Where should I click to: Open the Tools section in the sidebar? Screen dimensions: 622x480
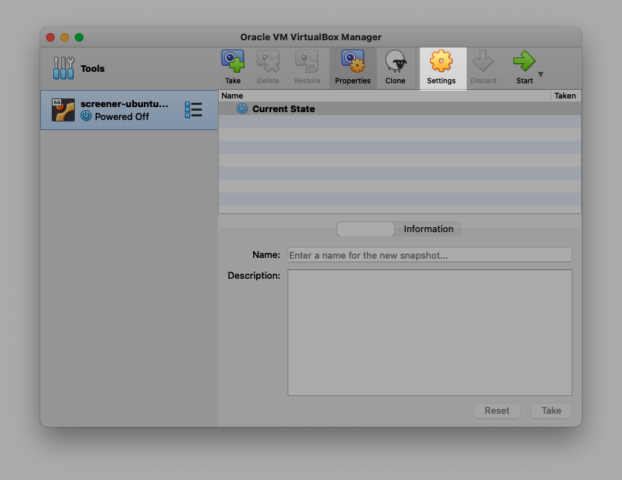(79, 69)
